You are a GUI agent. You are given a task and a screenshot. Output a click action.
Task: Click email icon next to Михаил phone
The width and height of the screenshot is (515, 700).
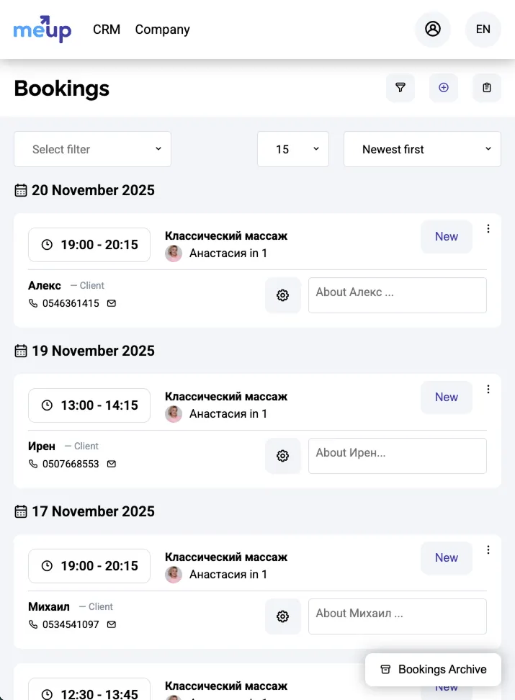tap(112, 625)
